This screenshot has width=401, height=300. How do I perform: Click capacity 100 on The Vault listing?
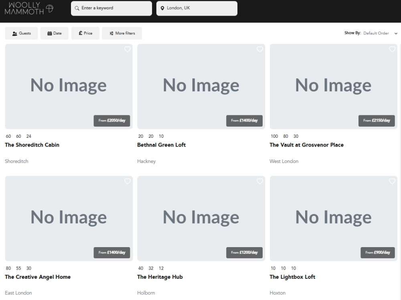point(274,136)
